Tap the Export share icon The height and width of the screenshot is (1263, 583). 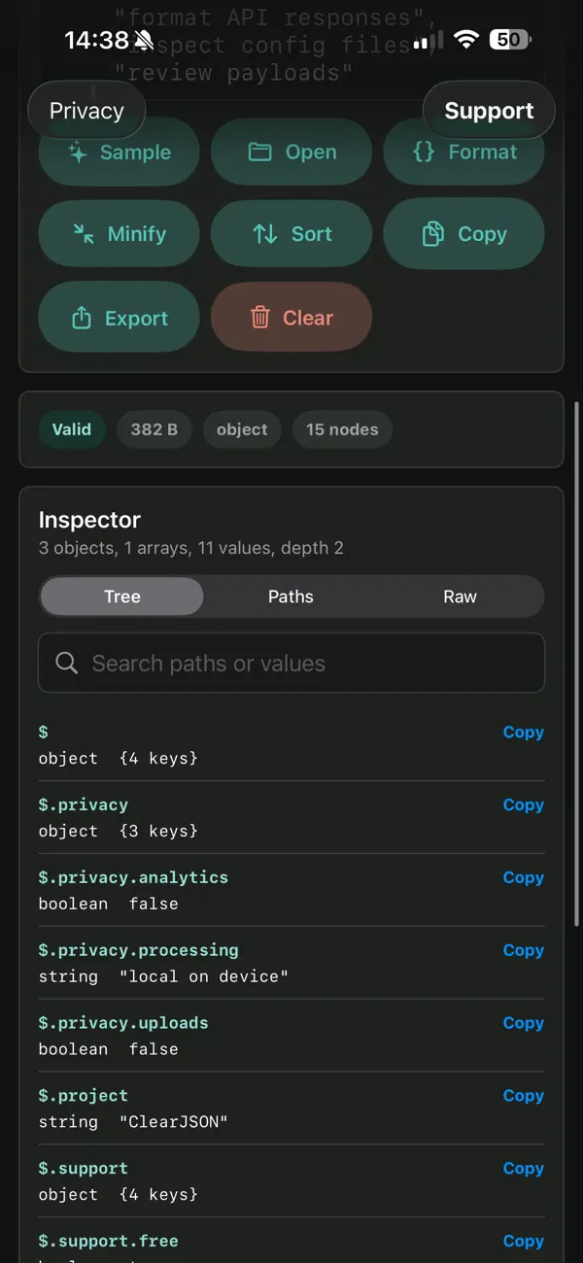pos(82,318)
